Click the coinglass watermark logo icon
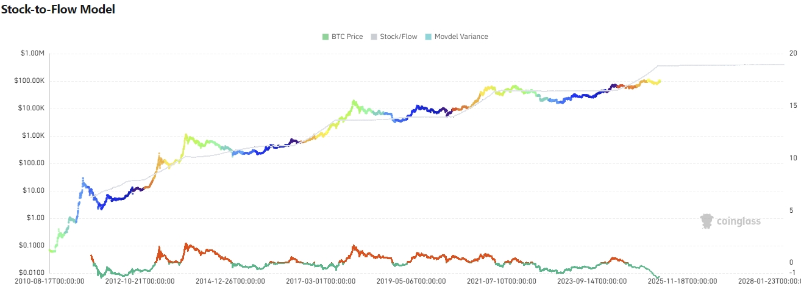Viewport: 801px width, 289px height. click(707, 221)
